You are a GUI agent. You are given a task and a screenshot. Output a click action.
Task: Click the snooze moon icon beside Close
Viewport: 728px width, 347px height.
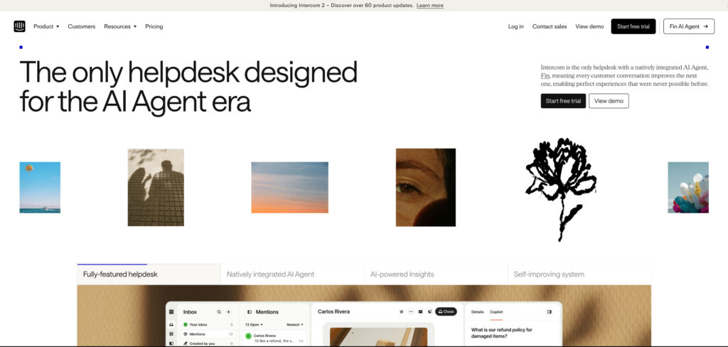(430, 311)
